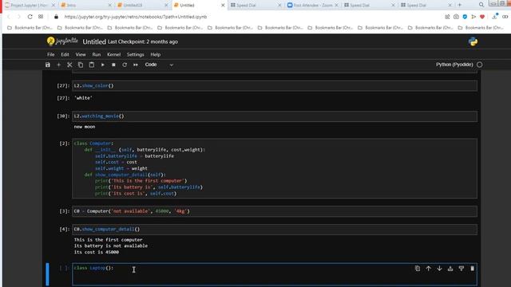
Task: Switch to the Zoom attendee browser tab
Action: (x=313, y=6)
